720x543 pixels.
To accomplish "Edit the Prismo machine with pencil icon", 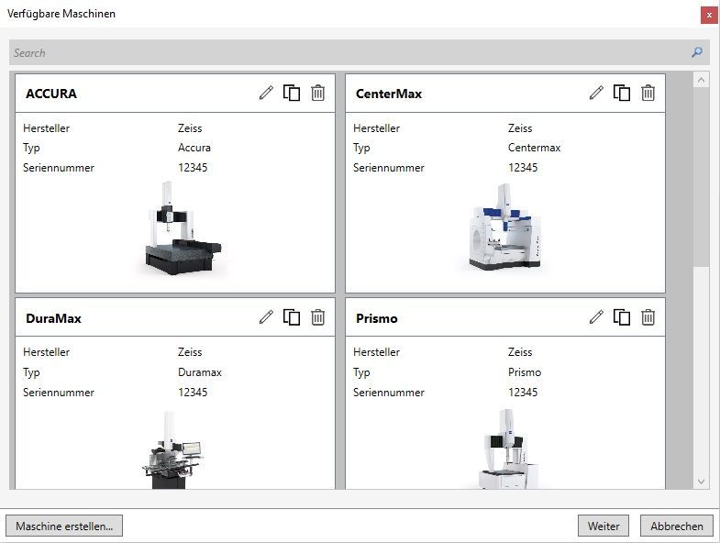I will click(596, 317).
